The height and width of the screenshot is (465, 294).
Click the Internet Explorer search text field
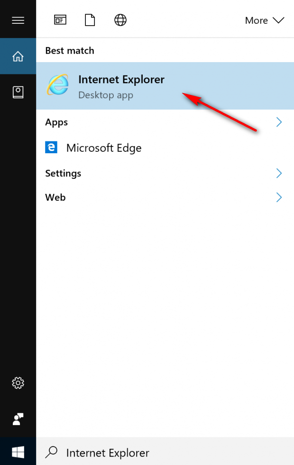click(165, 453)
